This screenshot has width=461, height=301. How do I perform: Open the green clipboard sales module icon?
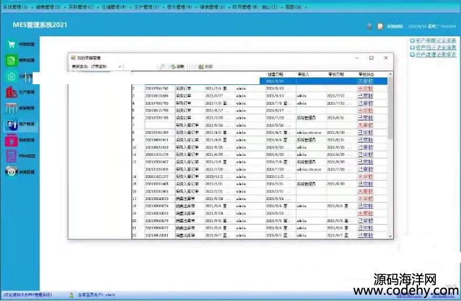[11, 60]
